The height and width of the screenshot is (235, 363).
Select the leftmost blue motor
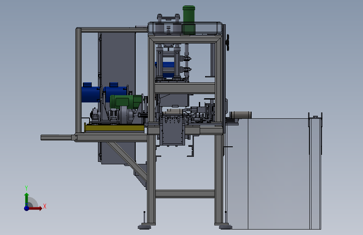click(x=90, y=93)
